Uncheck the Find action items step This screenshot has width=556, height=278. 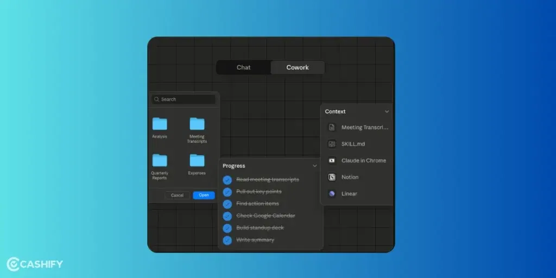pos(228,204)
